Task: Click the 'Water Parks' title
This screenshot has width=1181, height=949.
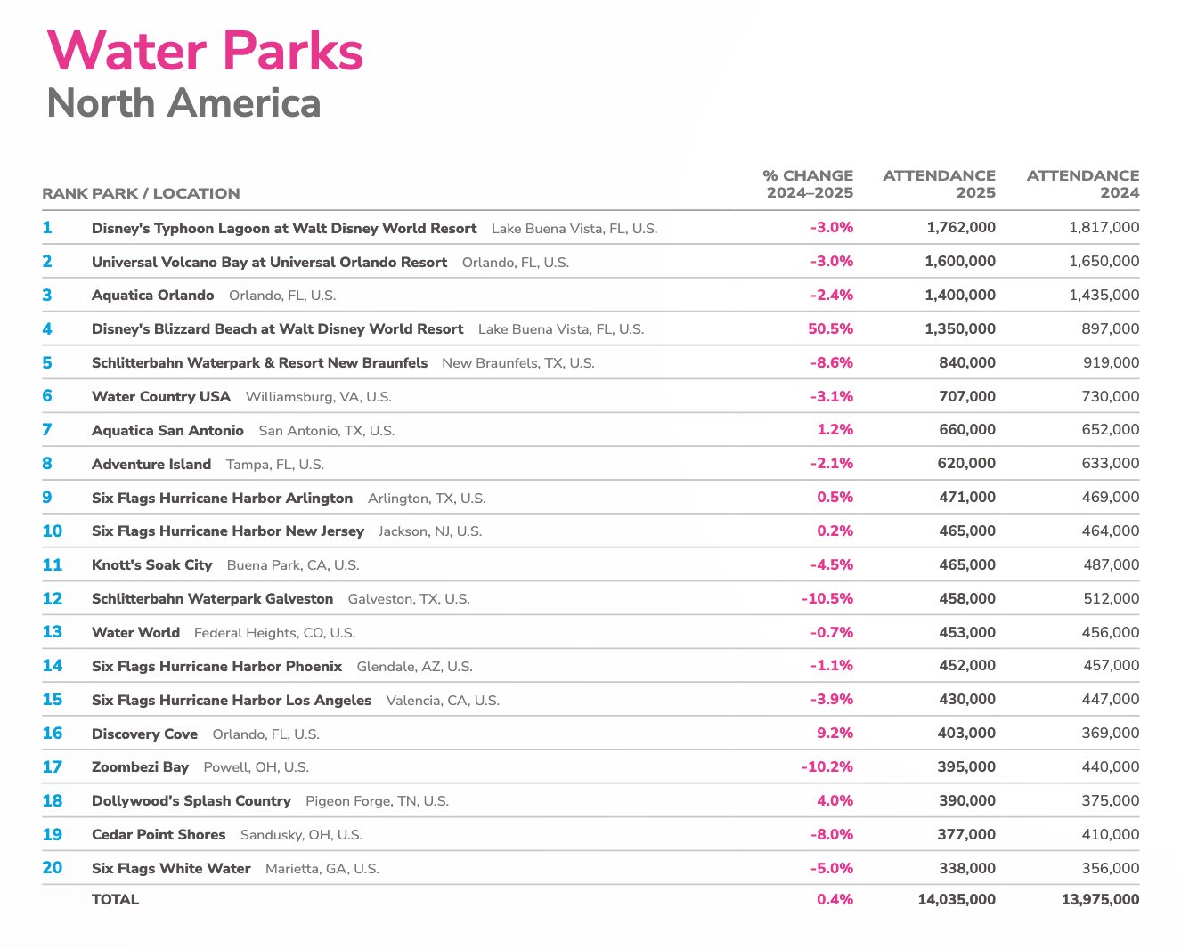Action: [205, 51]
